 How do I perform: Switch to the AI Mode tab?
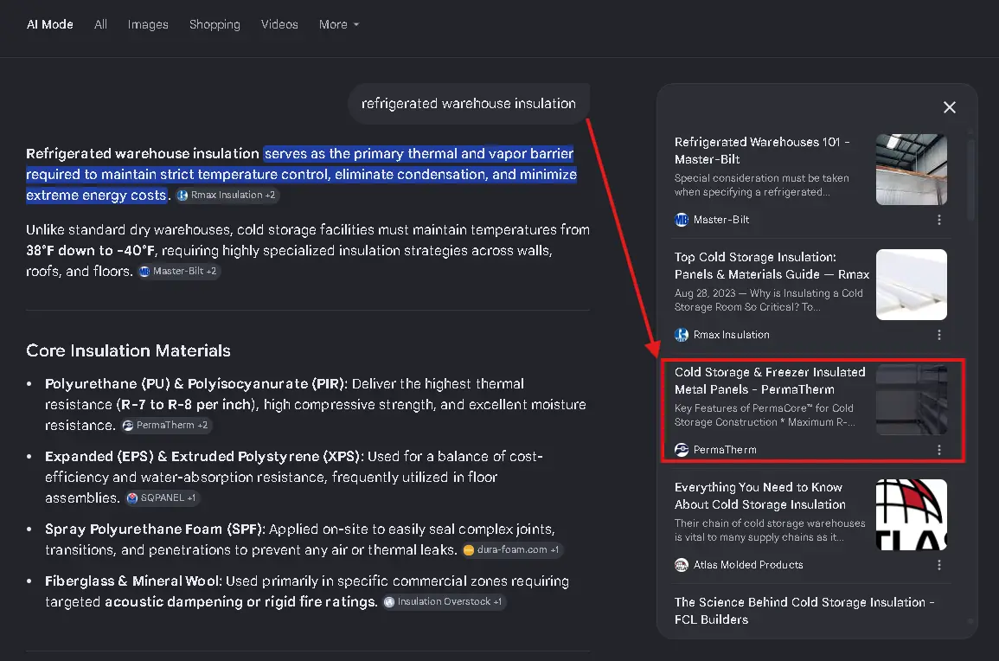[x=49, y=24]
